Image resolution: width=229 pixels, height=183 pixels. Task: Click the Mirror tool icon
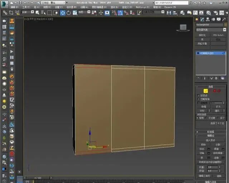(x=169, y=13)
